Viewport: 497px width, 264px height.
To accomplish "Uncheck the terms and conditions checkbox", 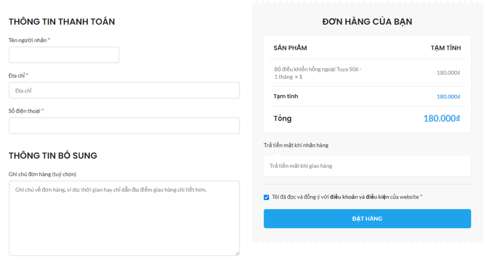I will coord(266,197).
